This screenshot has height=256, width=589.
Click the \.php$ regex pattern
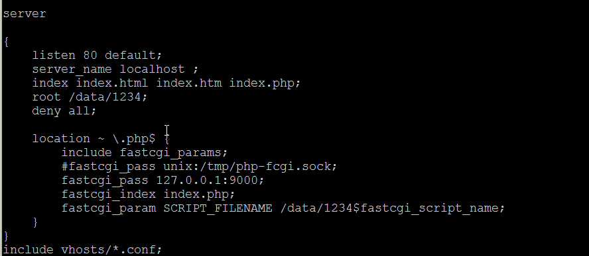point(134,139)
